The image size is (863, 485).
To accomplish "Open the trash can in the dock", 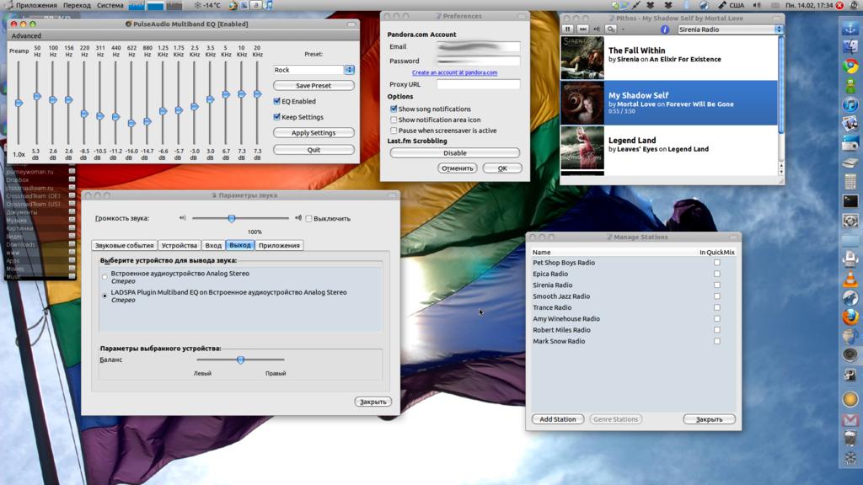I will pyautogui.click(x=850, y=438).
